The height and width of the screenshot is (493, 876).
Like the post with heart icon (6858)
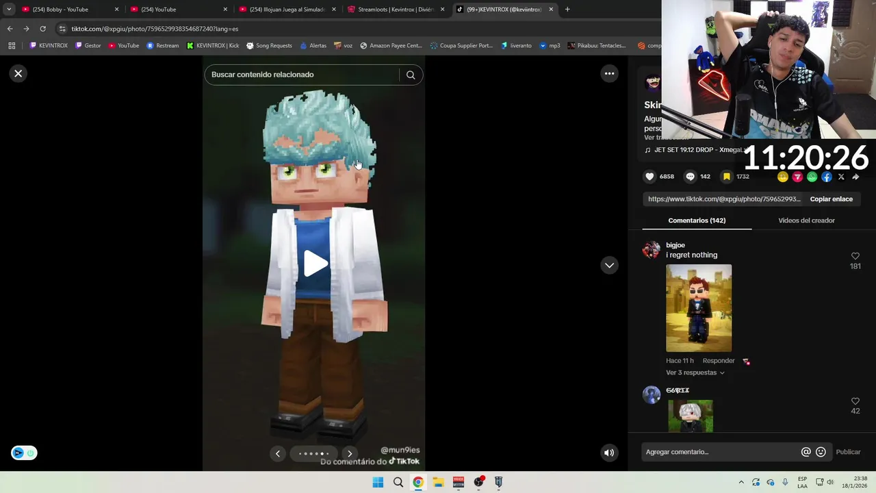(649, 177)
